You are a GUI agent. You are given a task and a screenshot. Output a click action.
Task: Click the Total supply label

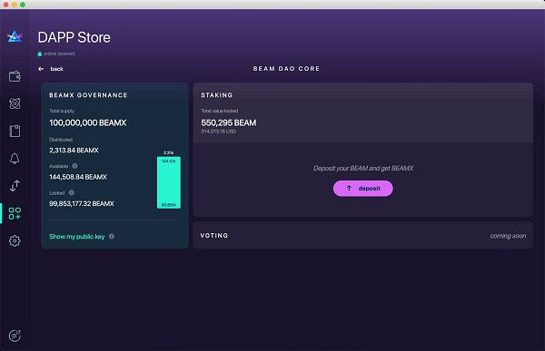pyautogui.click(x=62, y=111)
